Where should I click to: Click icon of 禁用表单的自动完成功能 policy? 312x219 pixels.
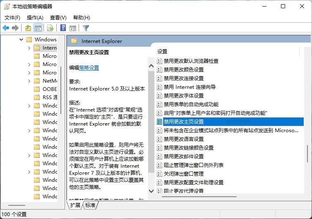click(159, 104)
